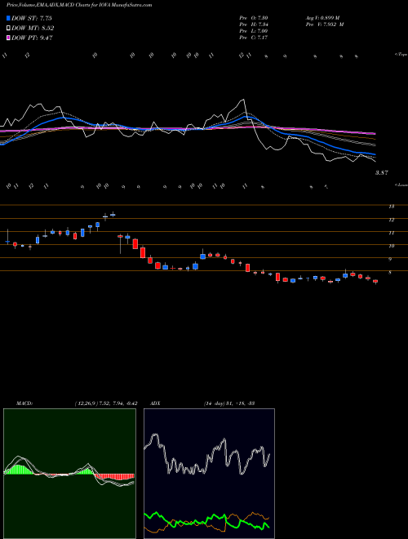Click the blue DOW ST legend square
The height and width of the screenshot is (539, 408).
[x=8, y=18]
